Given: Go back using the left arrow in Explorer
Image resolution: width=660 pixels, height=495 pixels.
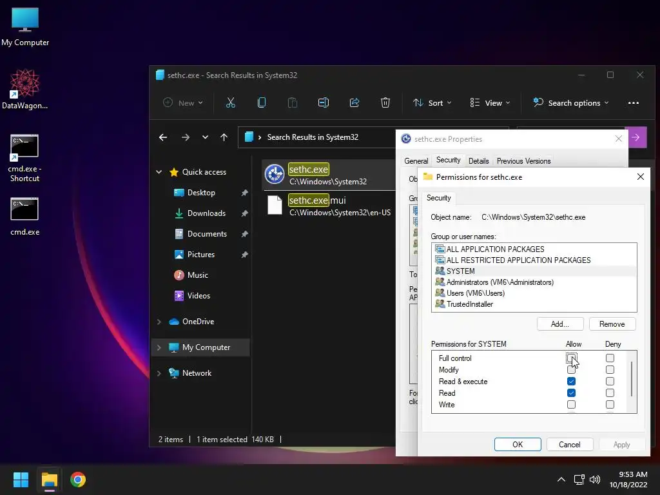Looking at the screenshot, I should click(163, 137).
